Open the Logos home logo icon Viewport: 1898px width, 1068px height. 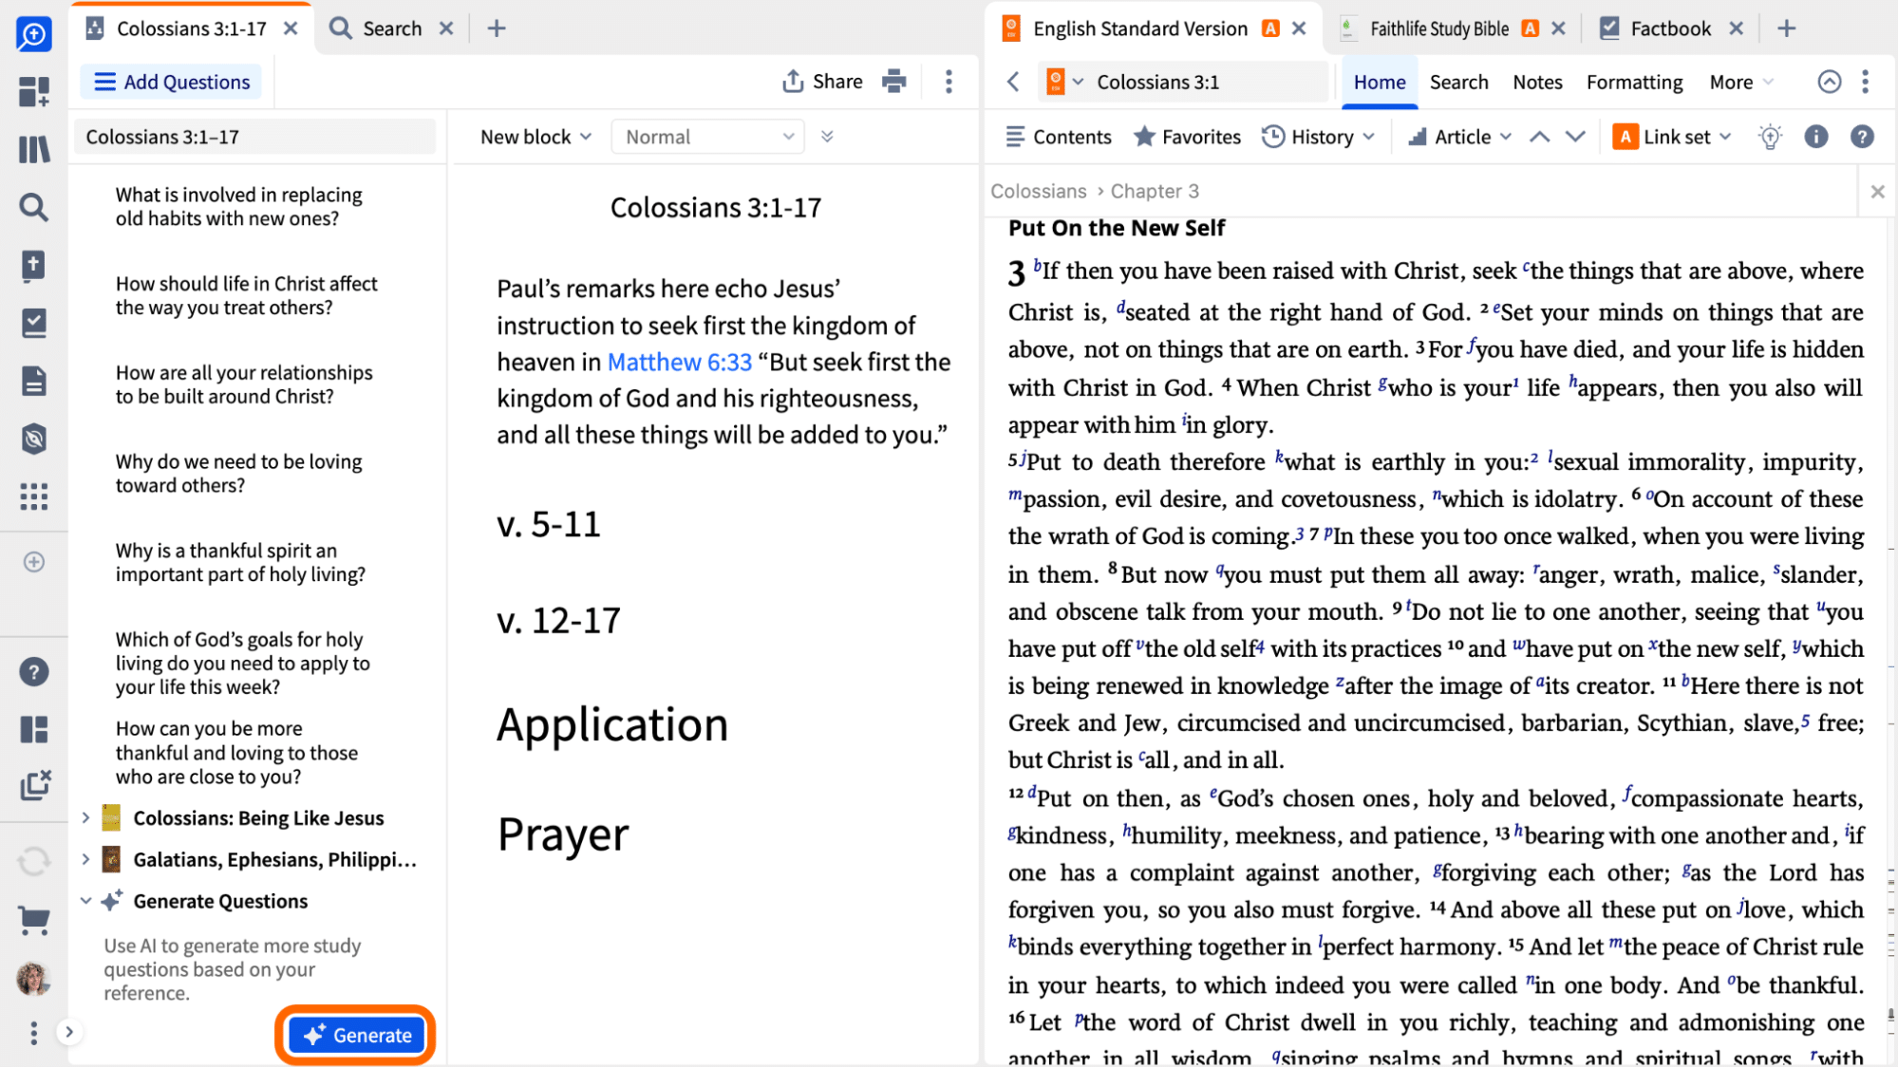pos(33,34)
